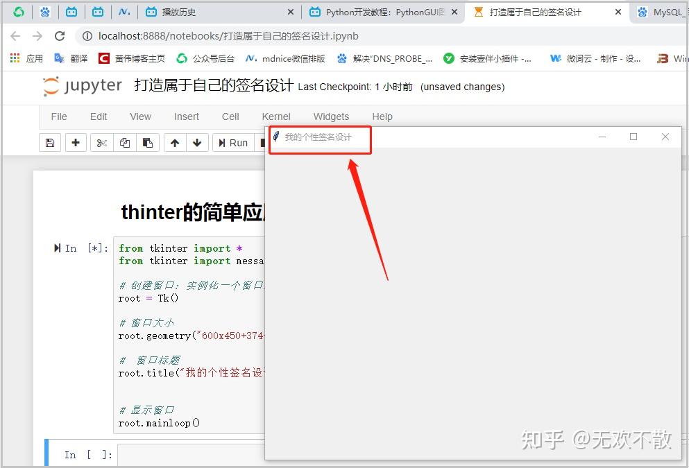The width and height of the screenshot is (689, 468).
Task: Minimize the 我的个性签名设计 window
Action: 601,137
